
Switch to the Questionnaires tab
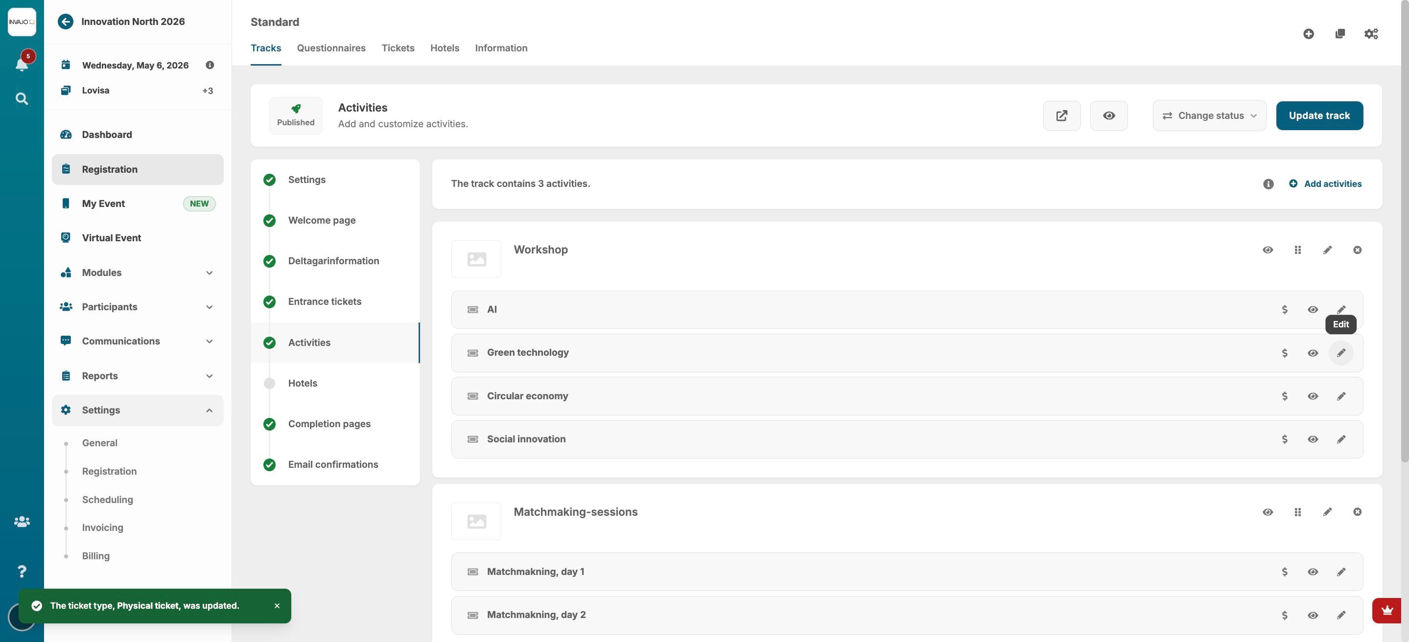[x=331, y=48]
